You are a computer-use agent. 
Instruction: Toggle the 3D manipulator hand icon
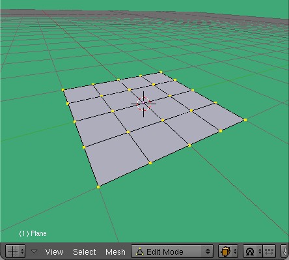coord(284,252)
